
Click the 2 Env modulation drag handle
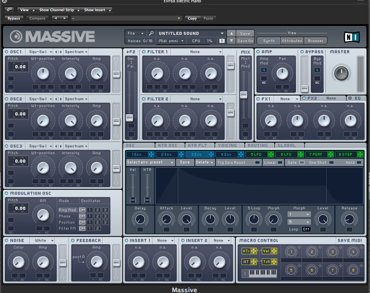(181, 155)
